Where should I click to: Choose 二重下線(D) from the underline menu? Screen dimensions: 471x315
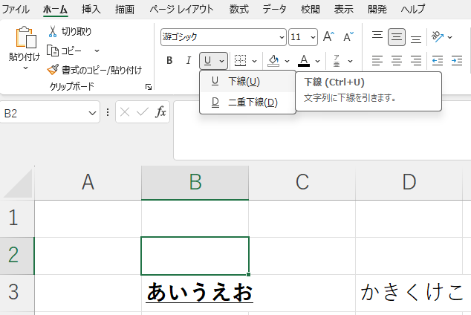click(x=247, y=103)
